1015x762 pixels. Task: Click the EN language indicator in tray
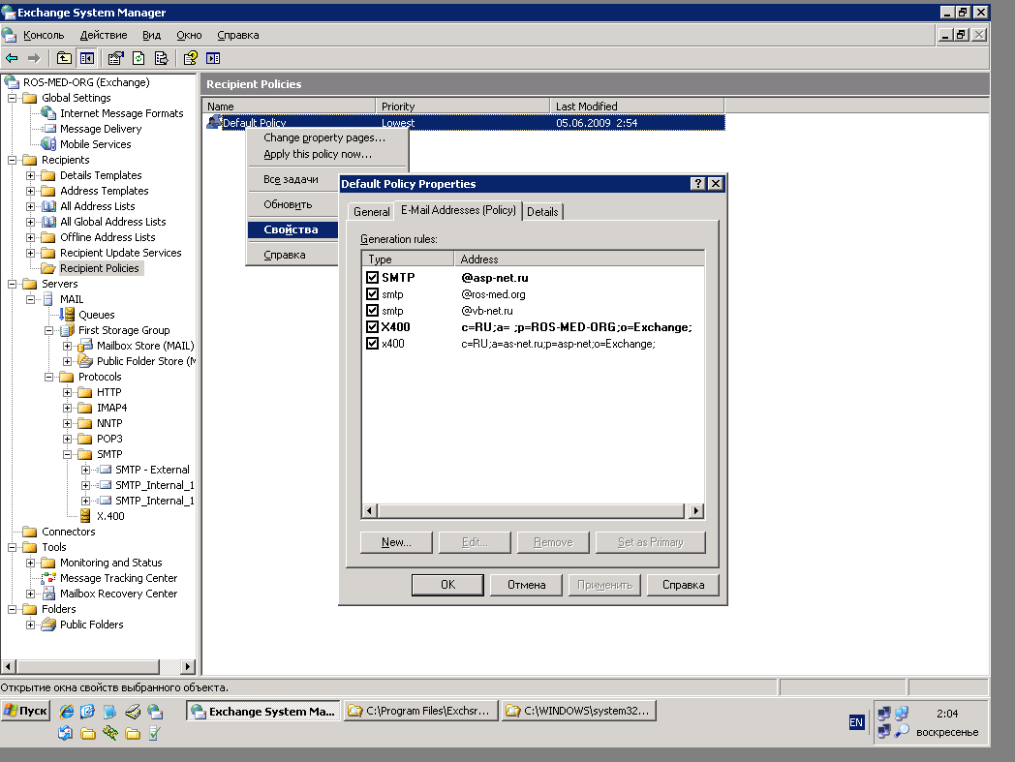856,722
